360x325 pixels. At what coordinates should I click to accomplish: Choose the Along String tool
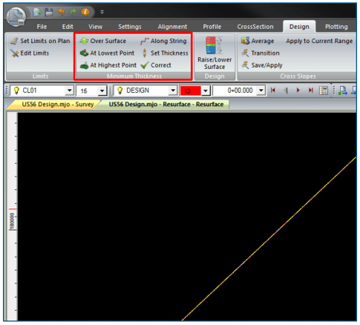click(163, 41)
